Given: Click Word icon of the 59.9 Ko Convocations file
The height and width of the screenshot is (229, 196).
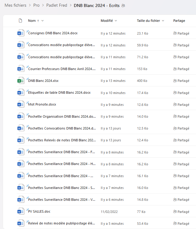Looking at the screenshot, I should [x=21, y=45].
